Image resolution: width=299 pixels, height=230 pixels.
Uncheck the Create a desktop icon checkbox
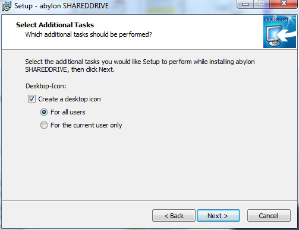coord(32,99)
